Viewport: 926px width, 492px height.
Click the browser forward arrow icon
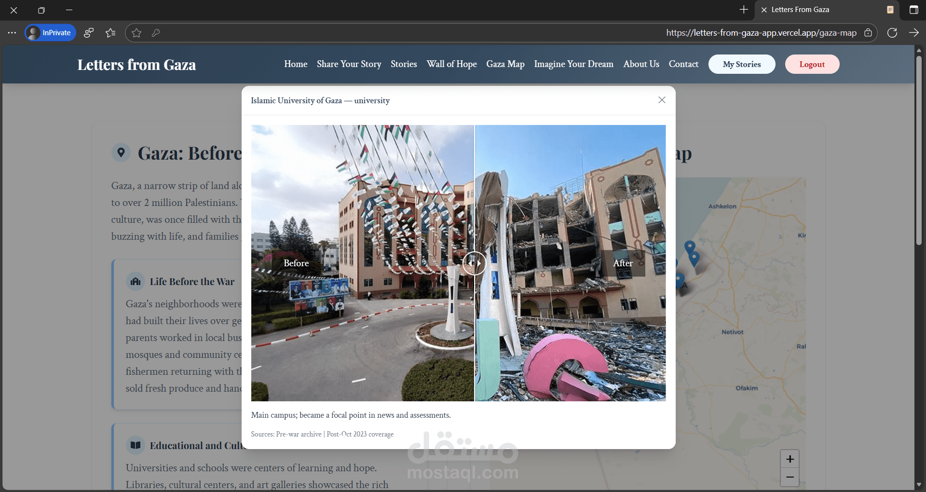pos(914,33)
